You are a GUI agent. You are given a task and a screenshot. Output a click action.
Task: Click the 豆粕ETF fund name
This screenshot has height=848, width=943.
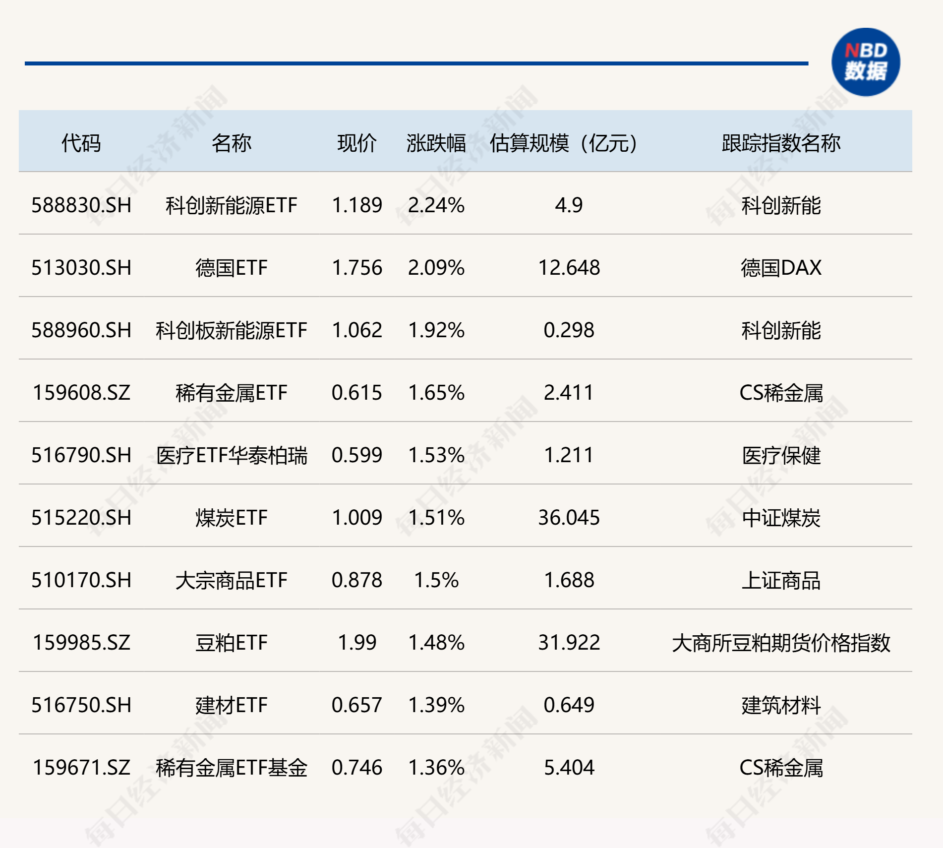coord(231,643)
